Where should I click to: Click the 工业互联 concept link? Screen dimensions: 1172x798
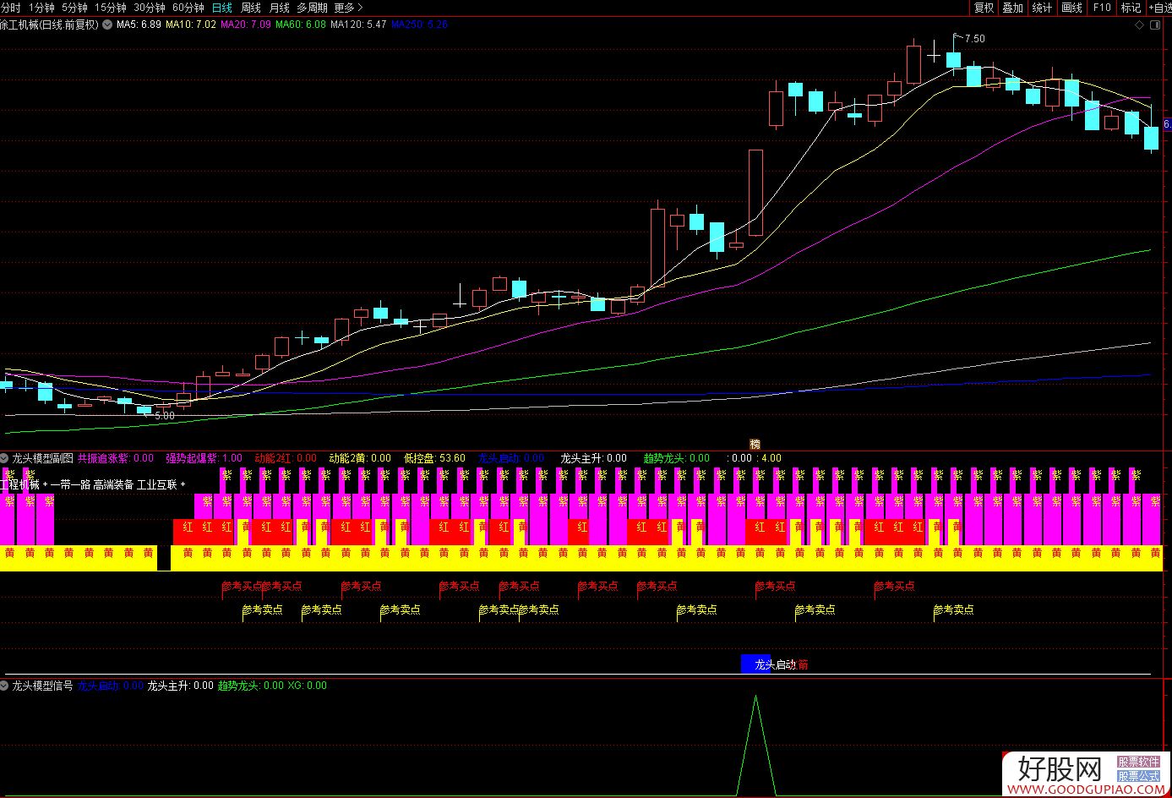[156, 484]
